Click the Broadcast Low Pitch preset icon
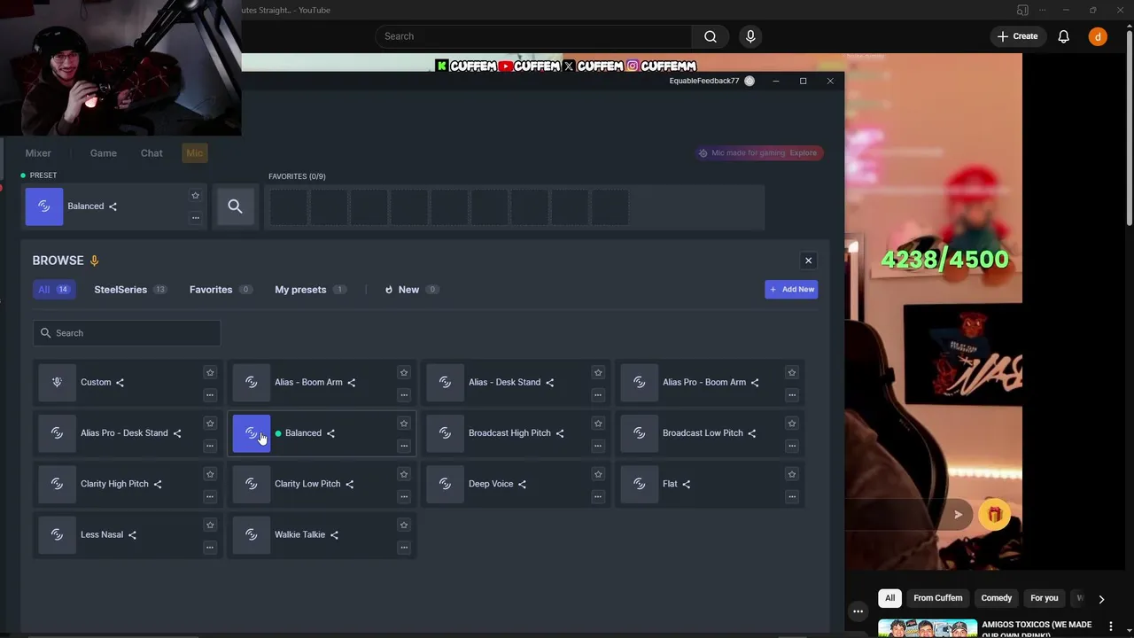Viewport: 1134px width, 638px height. (x=640, y=433)
